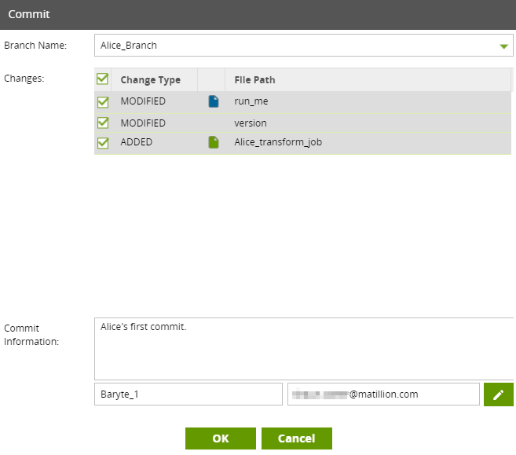Click the Commit Information label
This screenshot has height=455, width=516.
click(x=31, y=335)
